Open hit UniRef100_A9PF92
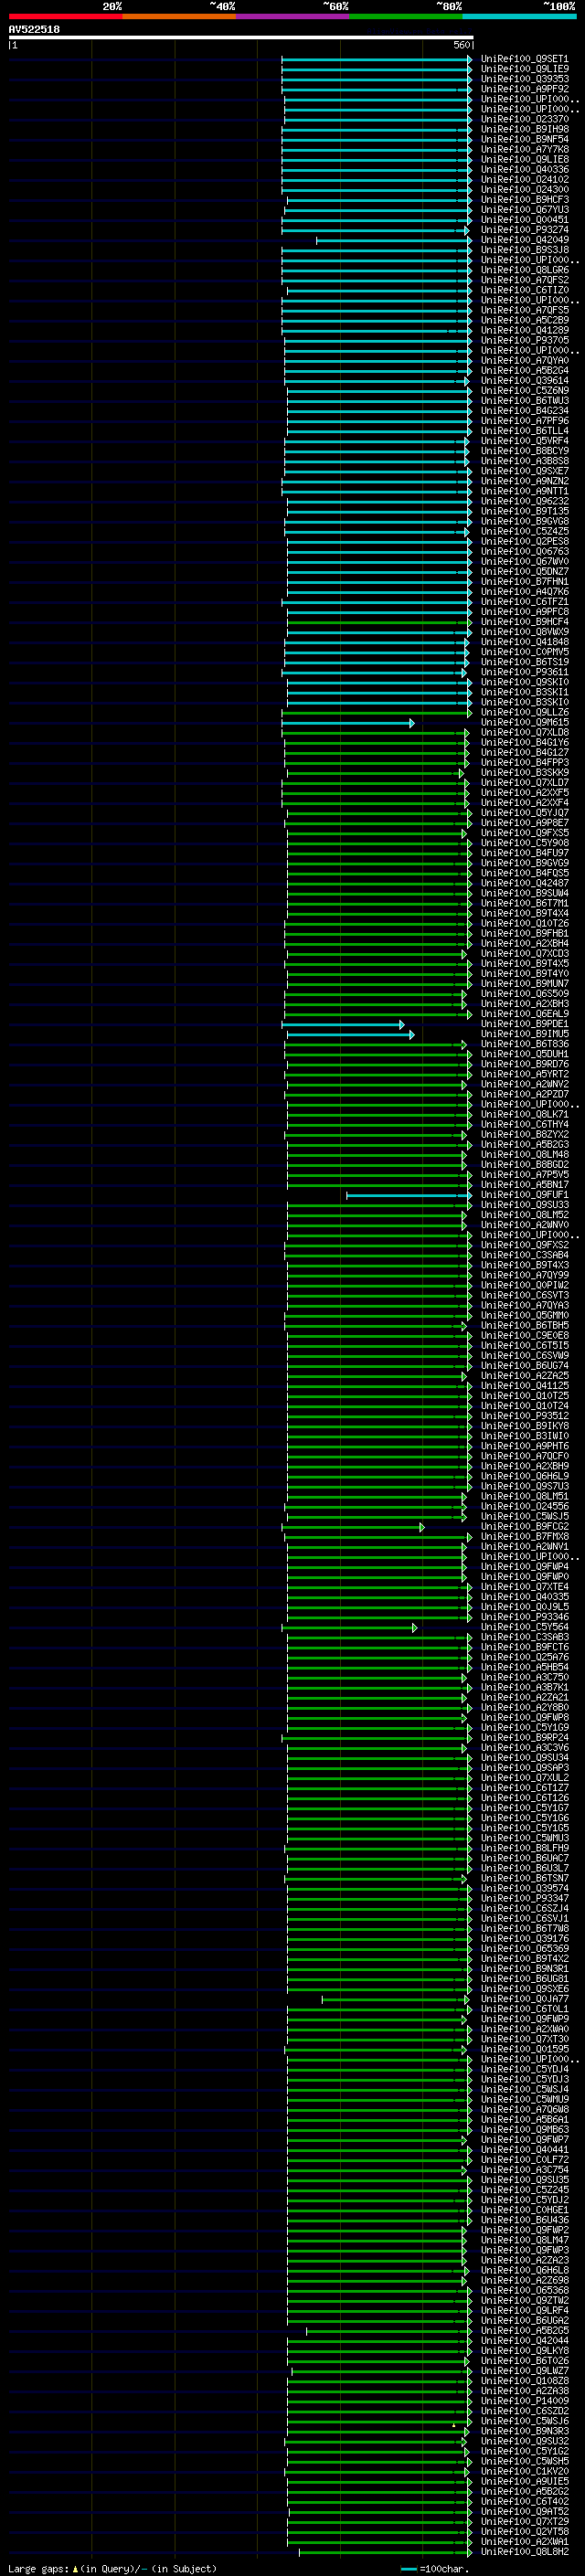The height and width of the screenshot is (2576, 585). [x=524, y=89]
